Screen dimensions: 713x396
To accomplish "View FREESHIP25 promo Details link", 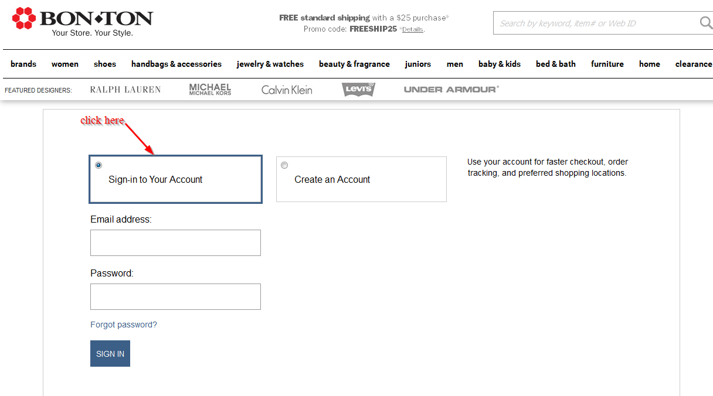I will pyautogui.click(x=413, y=29).
